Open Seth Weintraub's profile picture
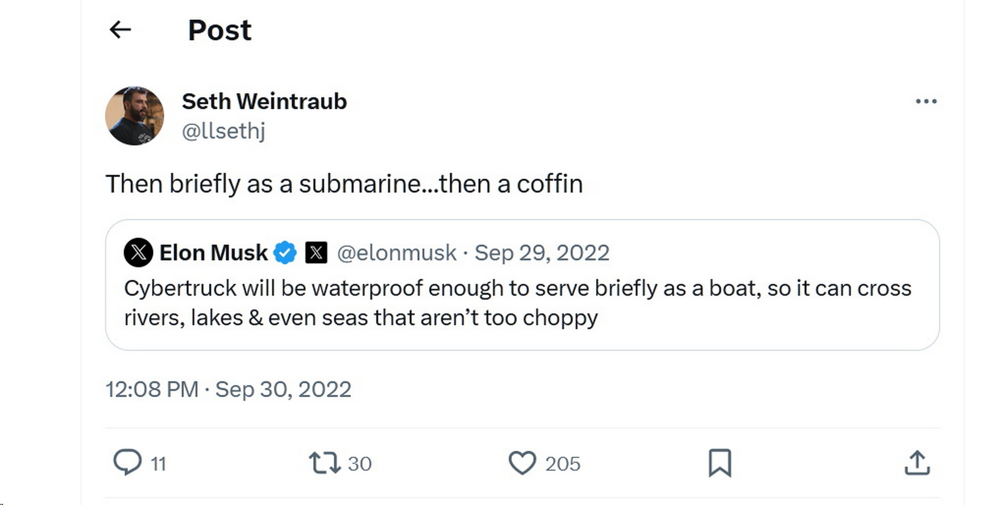Viewport: 1004px width, 505px height. pyautogui.click(x=135, y=116)
